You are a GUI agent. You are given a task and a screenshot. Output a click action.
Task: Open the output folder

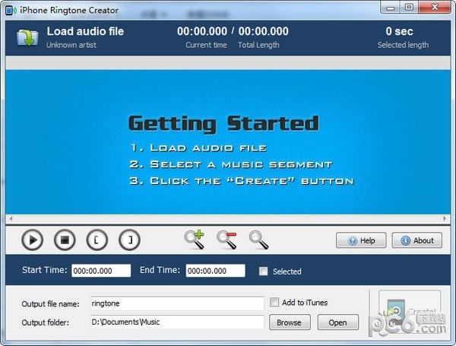[337, 322]
